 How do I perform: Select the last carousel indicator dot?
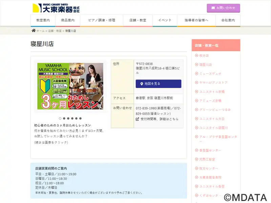80,118
